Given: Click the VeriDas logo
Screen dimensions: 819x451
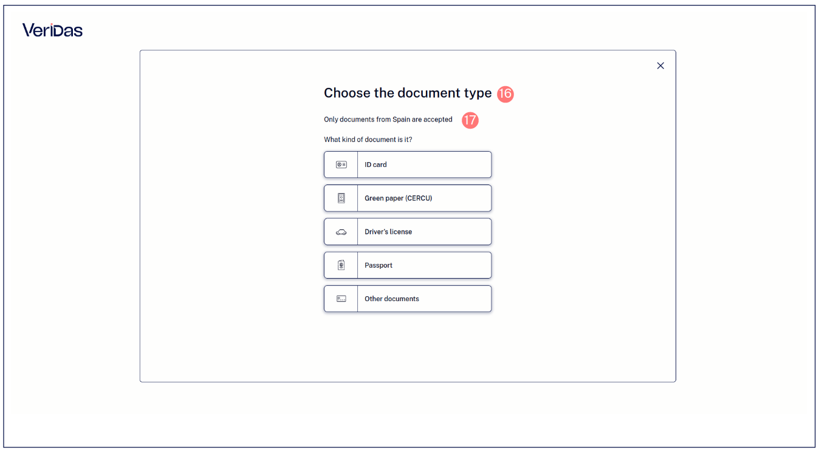Looking at the screenshot, I should pos(52,30).
